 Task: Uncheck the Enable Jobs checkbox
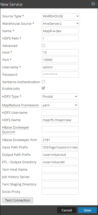click(x=43, y=88)
